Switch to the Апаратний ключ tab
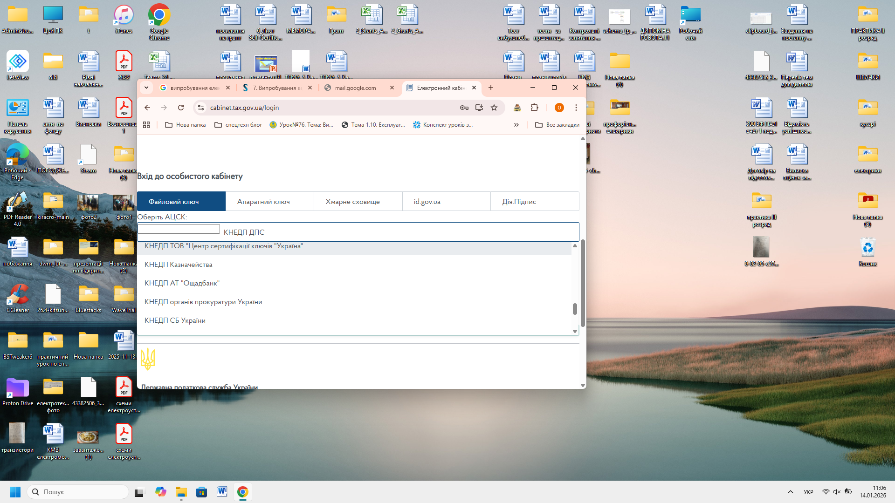This screenshot has height=503, width=895. 263,202
